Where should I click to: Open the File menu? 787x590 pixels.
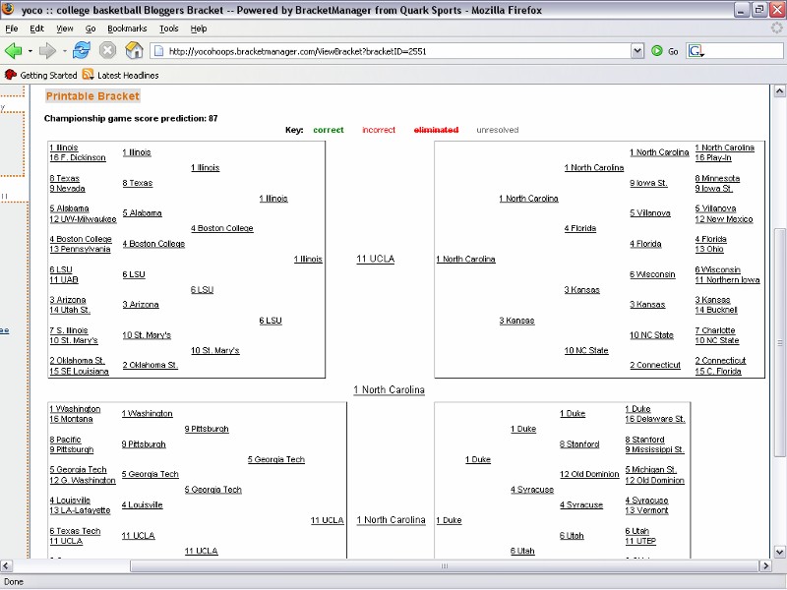click(x=12, y=29)
